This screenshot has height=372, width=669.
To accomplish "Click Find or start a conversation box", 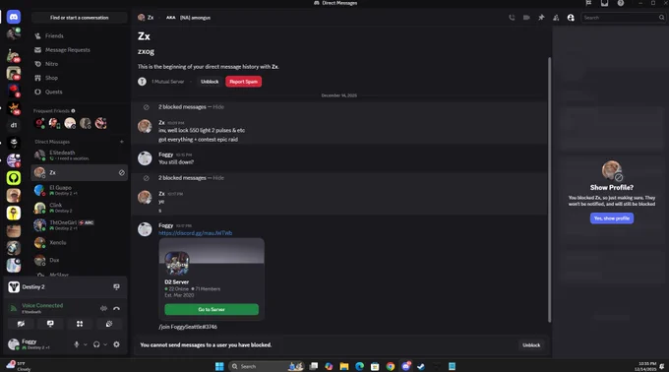I will point(80,18).
